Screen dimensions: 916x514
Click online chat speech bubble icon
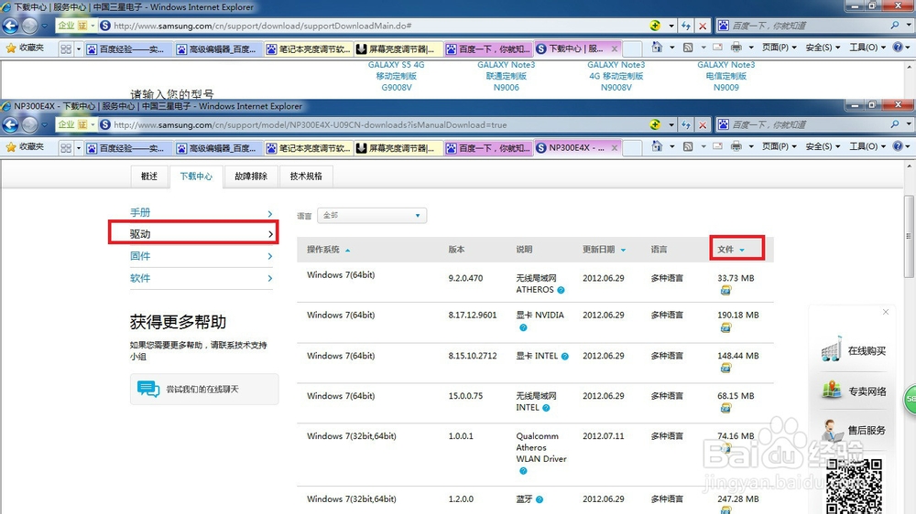click(148, 389)
